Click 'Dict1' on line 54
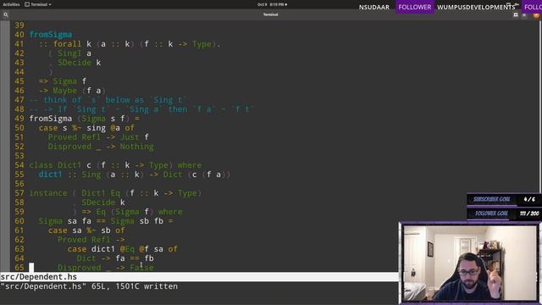 point(69,165)
